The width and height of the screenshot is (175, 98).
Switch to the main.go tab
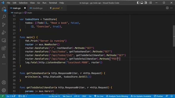(17, 8)
